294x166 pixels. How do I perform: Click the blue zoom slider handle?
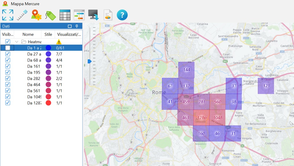pos(90,61)
